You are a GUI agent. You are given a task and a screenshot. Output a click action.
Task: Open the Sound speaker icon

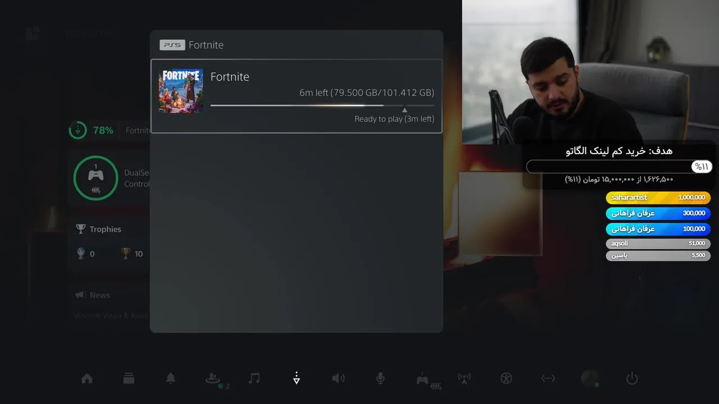point(338,379)
